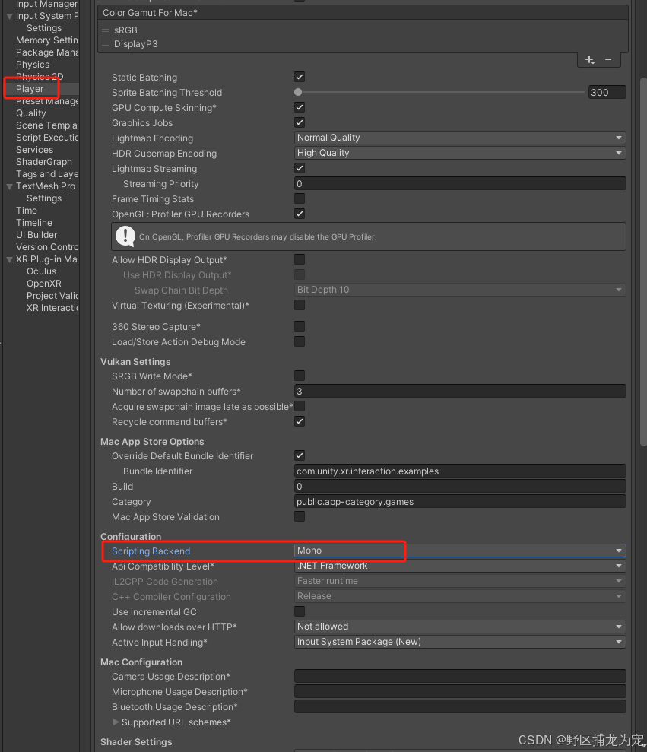This screenshot has width=647, height=752.
Task: Adjust Sprite Batching Threshold slider handle
Action: 298,92
